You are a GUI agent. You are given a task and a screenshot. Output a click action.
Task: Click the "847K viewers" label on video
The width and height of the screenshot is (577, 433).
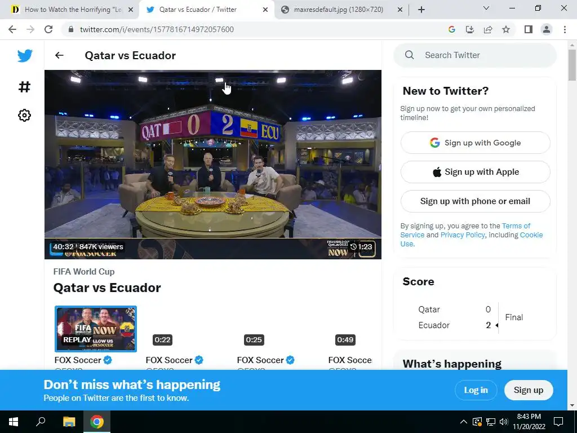click(101, 247)
